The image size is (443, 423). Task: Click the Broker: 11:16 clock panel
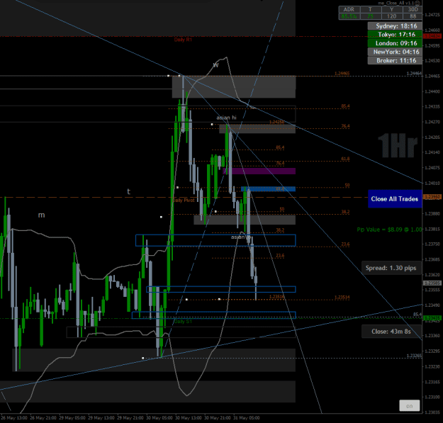pyautogui.click(x=395, y=60)
